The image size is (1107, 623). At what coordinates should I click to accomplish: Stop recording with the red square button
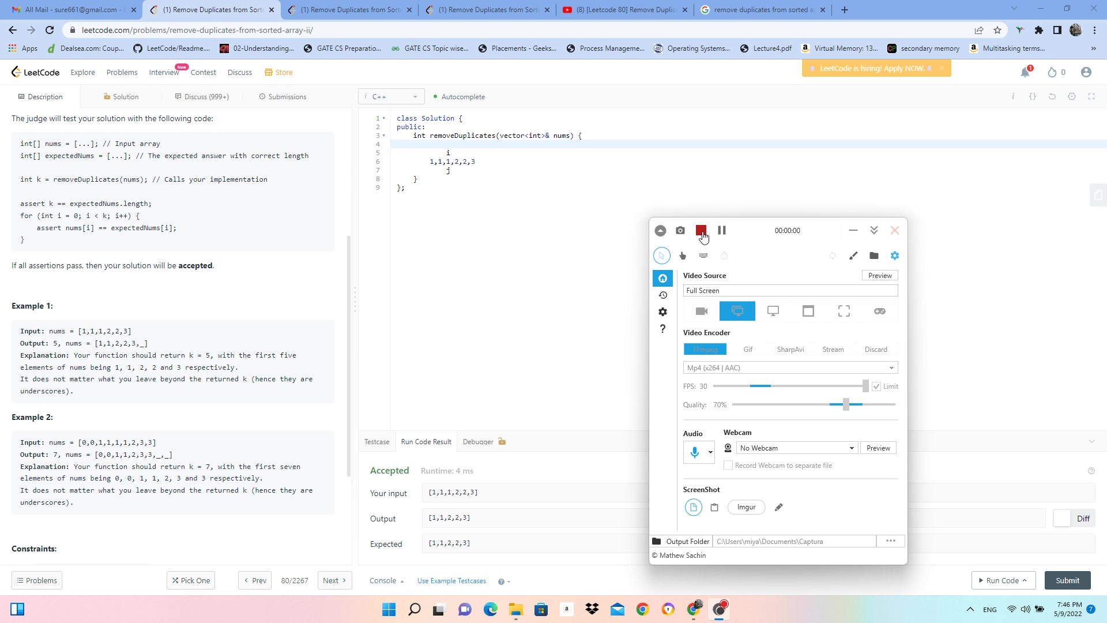click(701, 230)
